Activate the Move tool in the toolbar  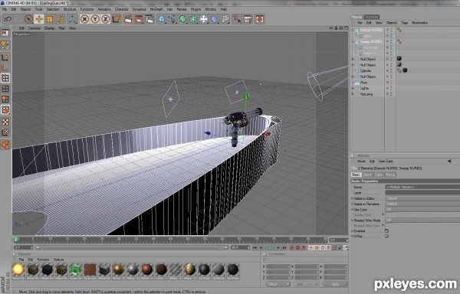[39, 19]
